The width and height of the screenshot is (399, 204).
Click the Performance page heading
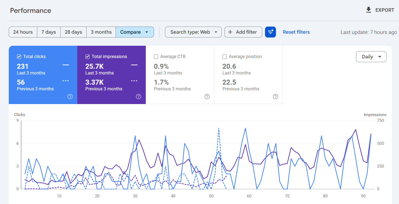pos(31,11)
